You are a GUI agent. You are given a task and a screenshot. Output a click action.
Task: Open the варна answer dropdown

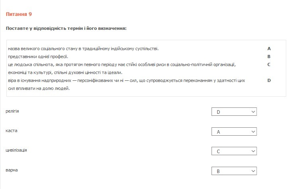click(234, 171)
